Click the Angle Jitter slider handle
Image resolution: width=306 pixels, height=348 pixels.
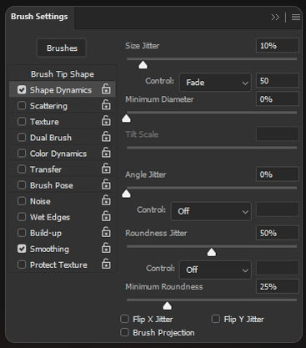(x=126, y=194)
